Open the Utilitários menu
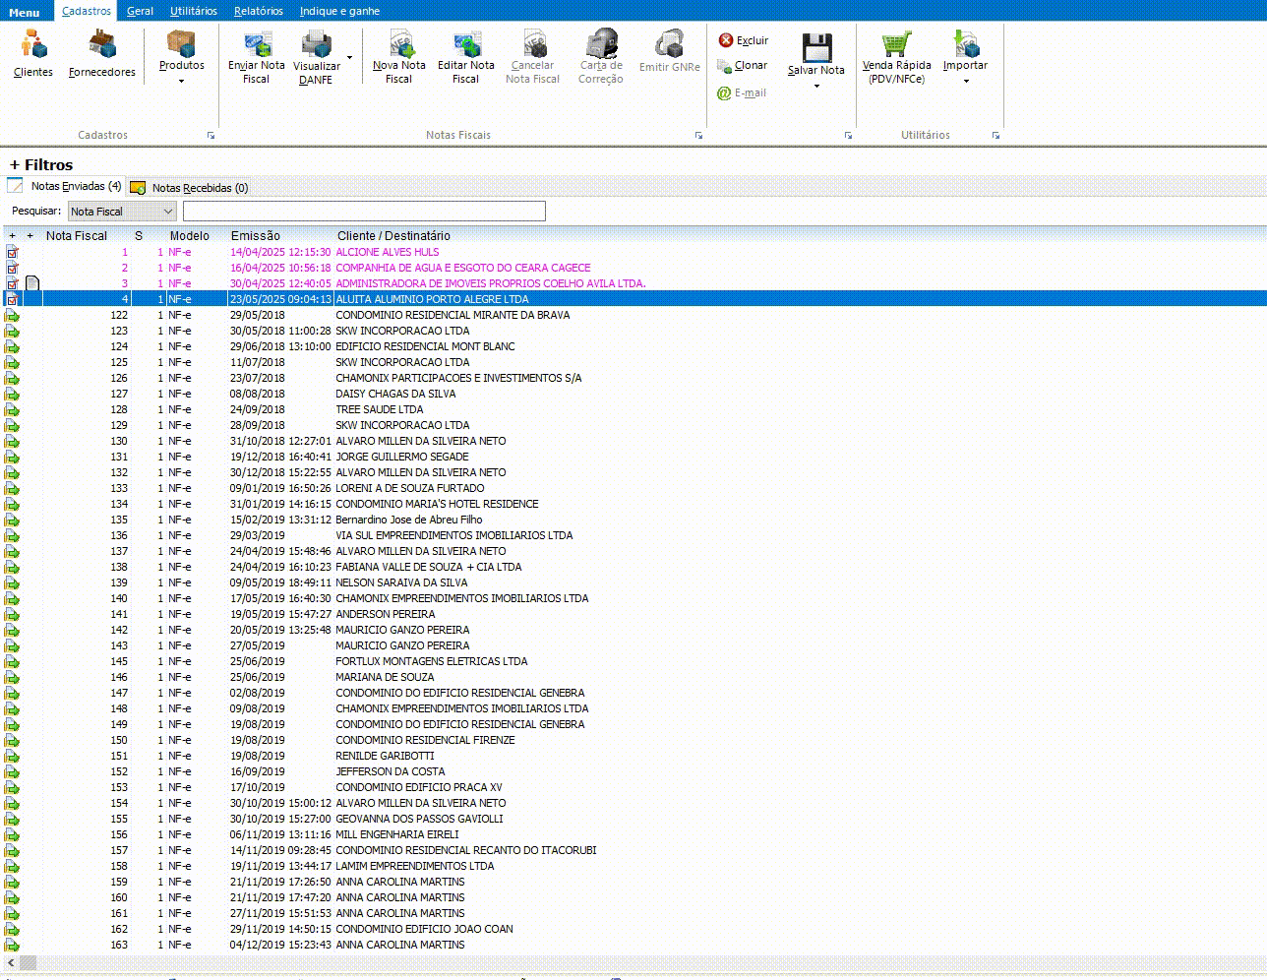Screen dimensions: 1267x980 tap(193, 11)
